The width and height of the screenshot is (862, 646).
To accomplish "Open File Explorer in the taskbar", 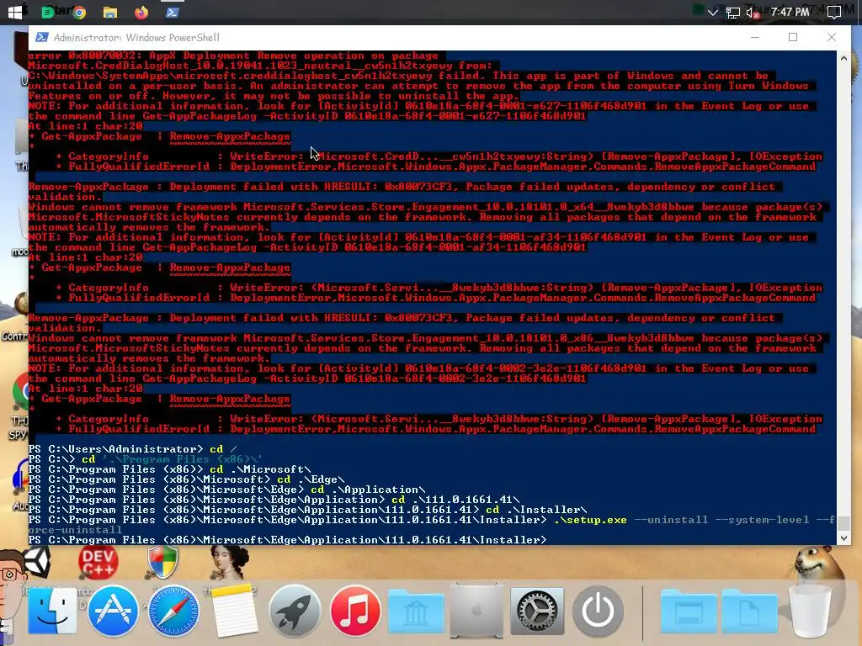I will point(110,12).
